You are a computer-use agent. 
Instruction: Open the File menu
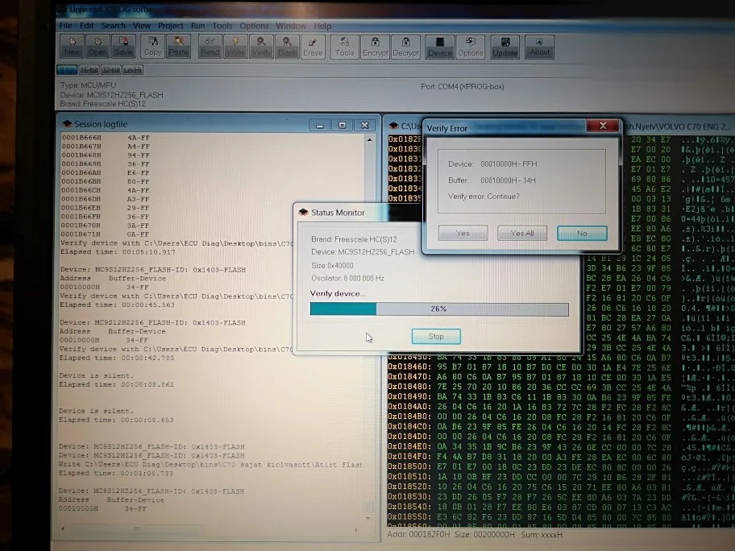pos(66,25)
